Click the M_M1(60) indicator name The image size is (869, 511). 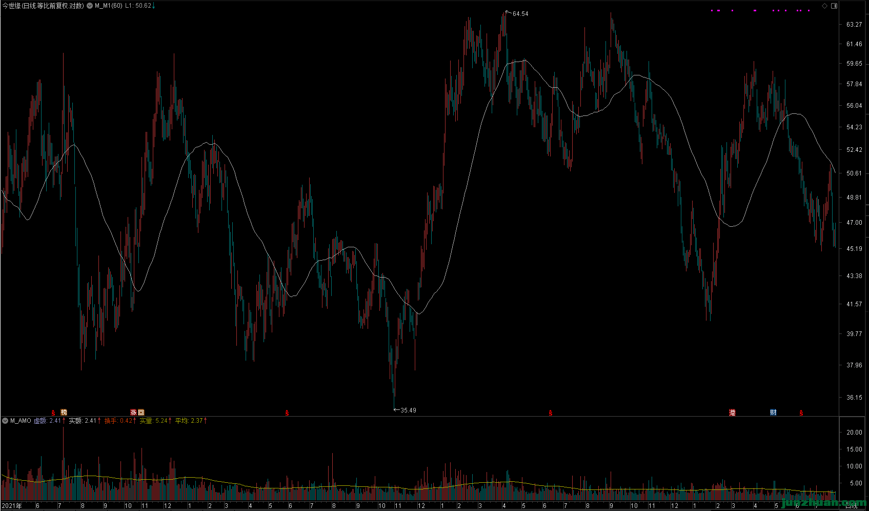(108, 6)
